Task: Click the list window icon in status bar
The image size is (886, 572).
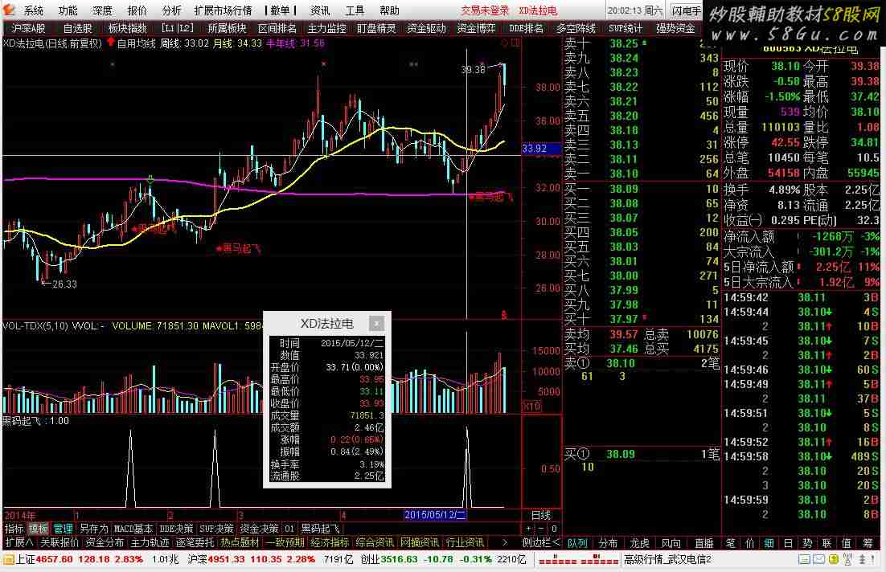Action: (x=804, y=560)
